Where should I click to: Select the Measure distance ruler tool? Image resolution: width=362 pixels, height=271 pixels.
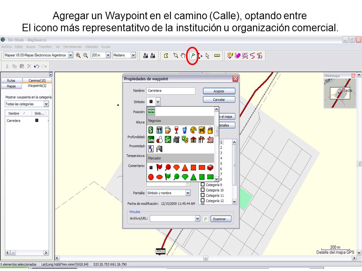coord(217,56)
